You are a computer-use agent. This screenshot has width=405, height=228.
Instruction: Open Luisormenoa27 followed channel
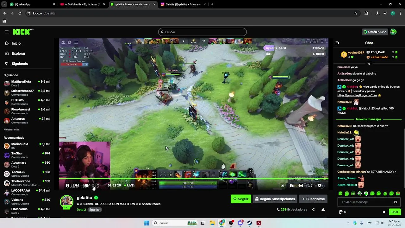27,92
